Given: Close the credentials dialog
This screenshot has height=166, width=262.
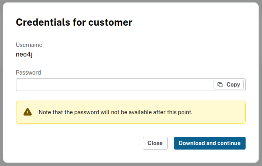Looking at the screenshot, I should 155,143.
